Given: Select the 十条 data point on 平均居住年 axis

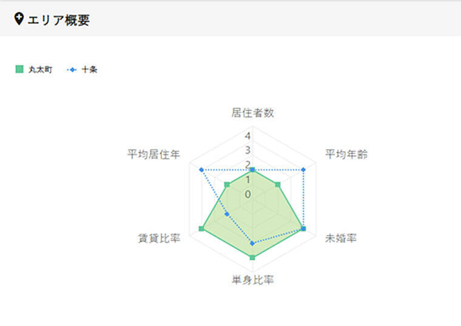Looking at the screenshot, I should (201, 169).
